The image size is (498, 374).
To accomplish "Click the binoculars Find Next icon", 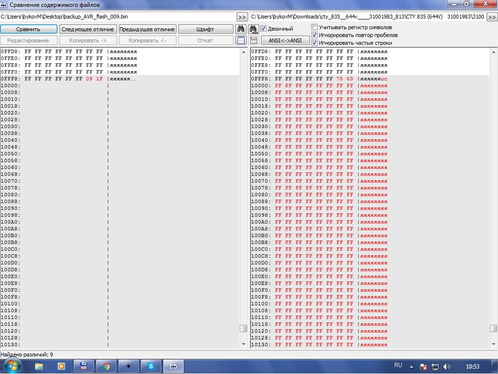I will 253,29.
